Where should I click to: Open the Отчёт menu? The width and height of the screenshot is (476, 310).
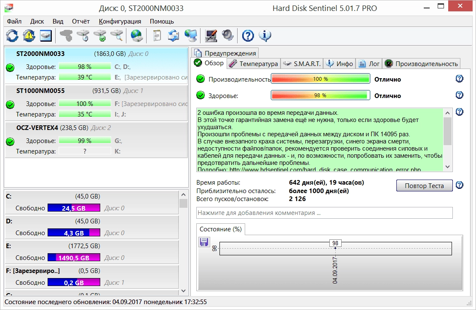click(x=81, y=21)
